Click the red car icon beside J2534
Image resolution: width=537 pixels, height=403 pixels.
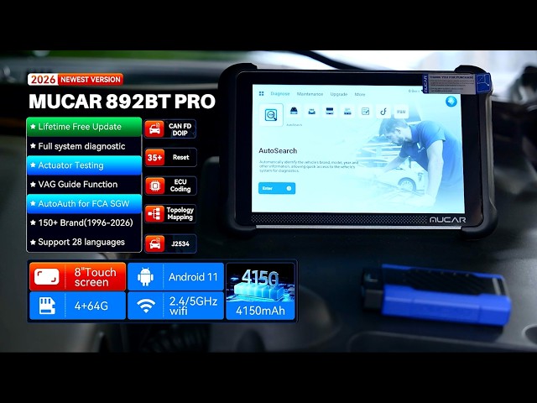(x=154, y=244)
